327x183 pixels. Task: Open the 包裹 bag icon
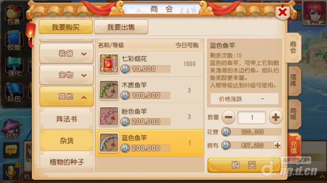(x=14, y=15)
